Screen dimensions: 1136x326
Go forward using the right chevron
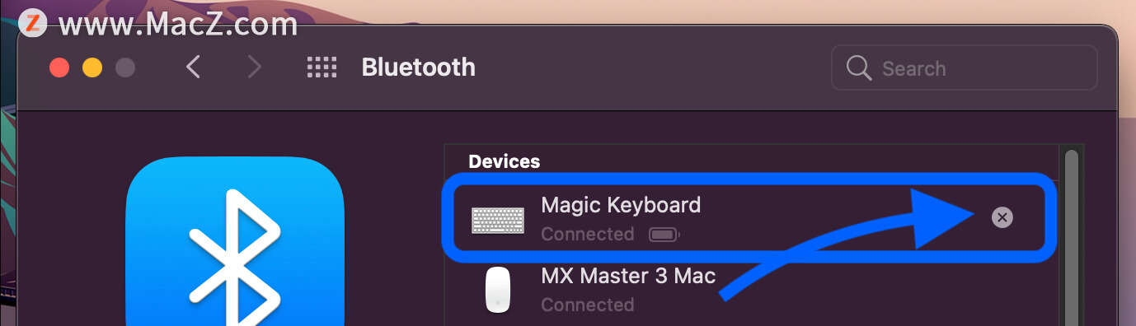(254, 67)
